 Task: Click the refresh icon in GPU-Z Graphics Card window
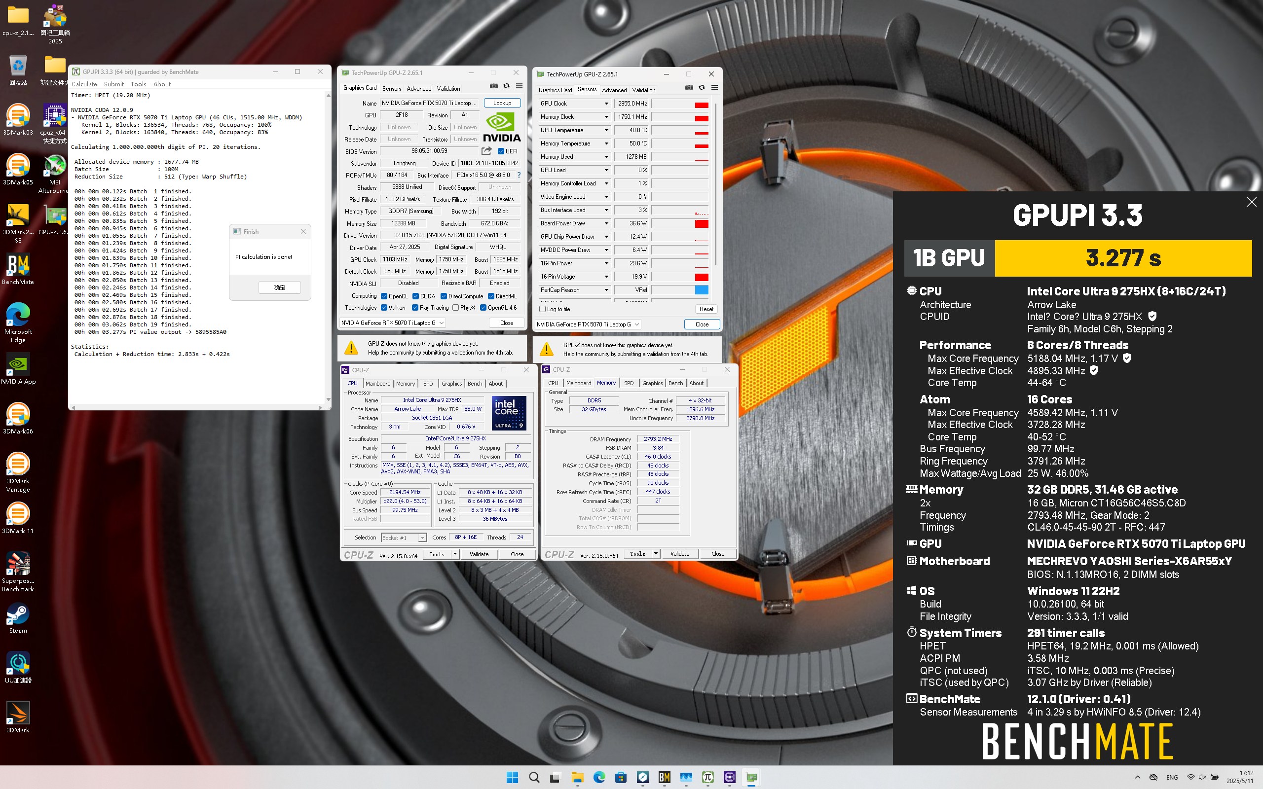(506, 86)
